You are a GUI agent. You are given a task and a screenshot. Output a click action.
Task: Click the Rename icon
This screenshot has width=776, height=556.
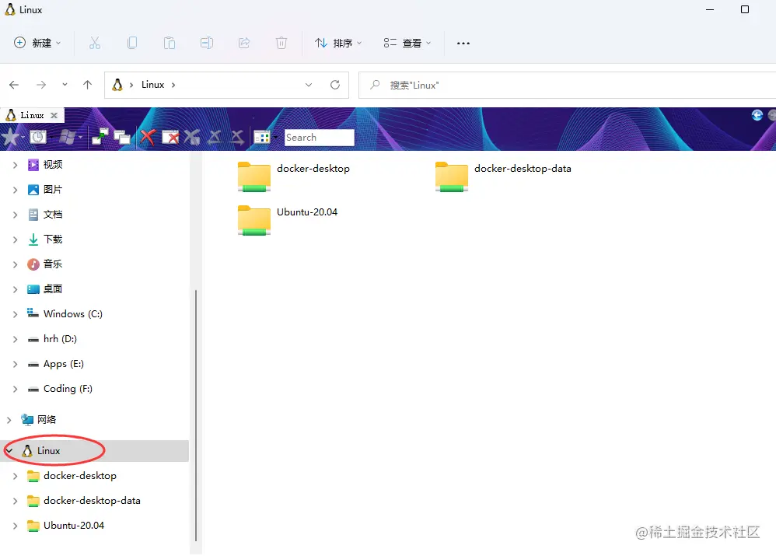coord(206,43)
